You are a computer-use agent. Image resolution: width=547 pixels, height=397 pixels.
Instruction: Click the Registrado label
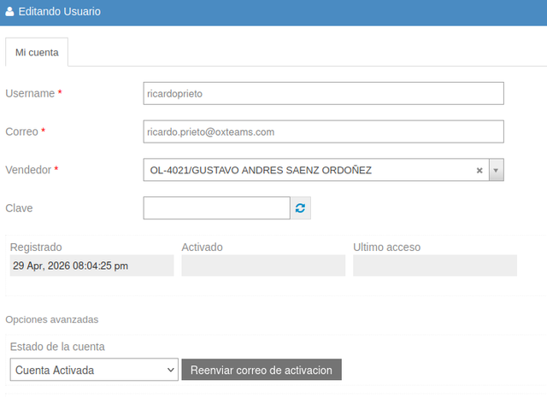click(x=36, y=247)
